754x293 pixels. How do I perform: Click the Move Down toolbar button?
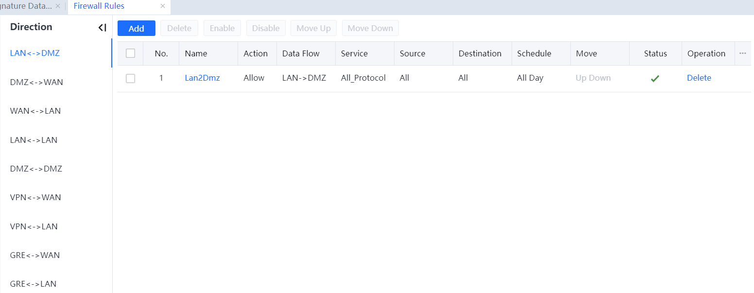[370, 28]
